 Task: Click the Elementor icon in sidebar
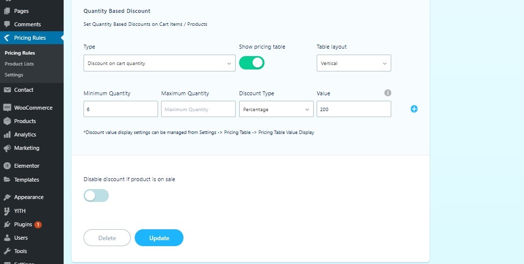[x=7, y=166]
